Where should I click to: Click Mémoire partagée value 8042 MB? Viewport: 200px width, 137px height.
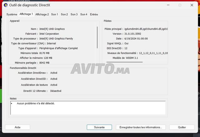coord(44,63)
